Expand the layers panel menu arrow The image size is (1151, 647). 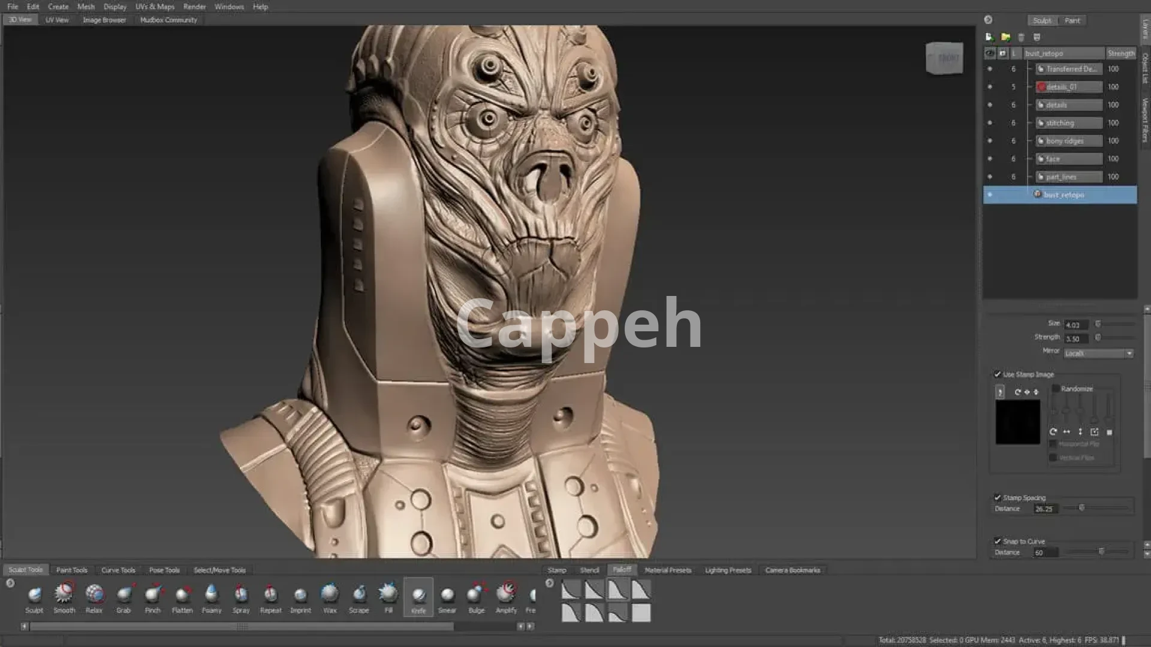click(988, 20)
